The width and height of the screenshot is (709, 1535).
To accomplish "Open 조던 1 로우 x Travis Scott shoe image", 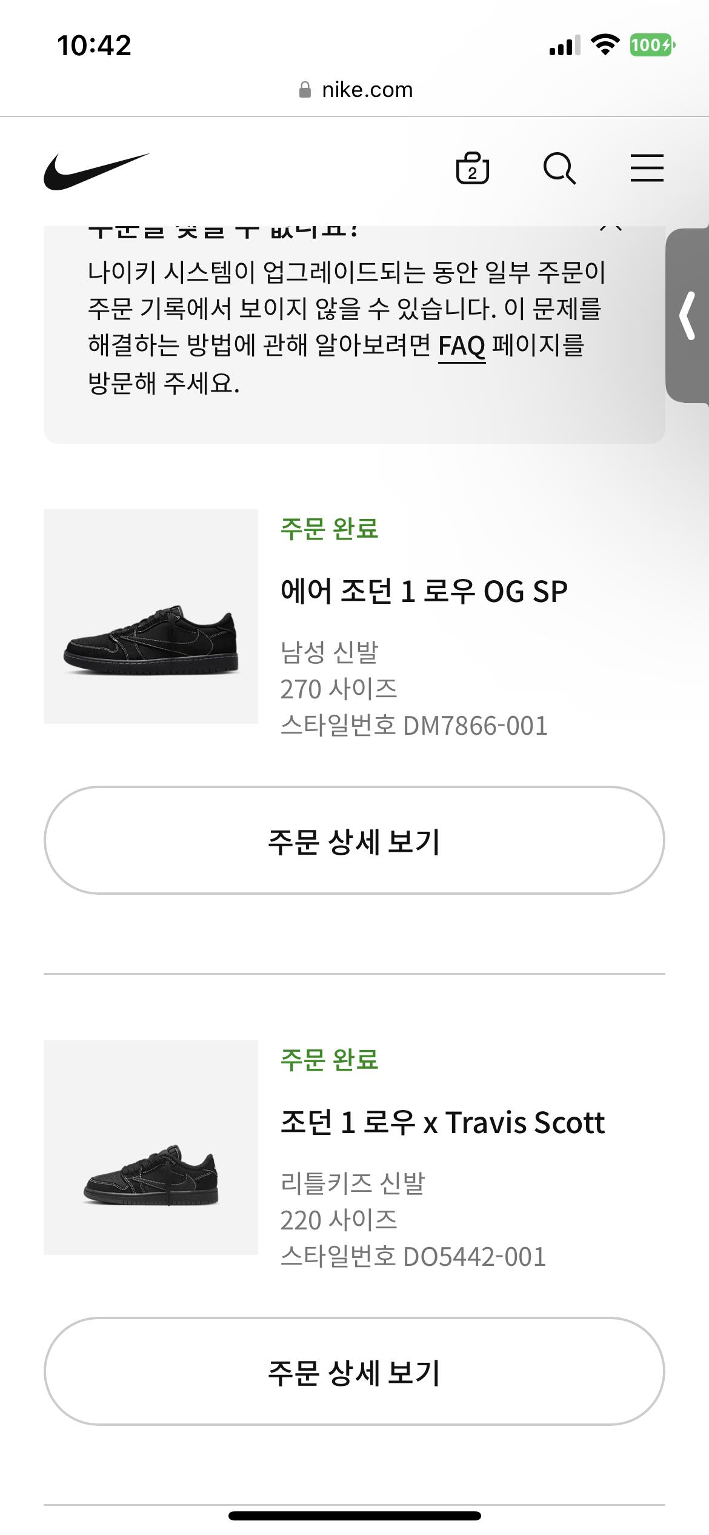I will pos(151,1147).
